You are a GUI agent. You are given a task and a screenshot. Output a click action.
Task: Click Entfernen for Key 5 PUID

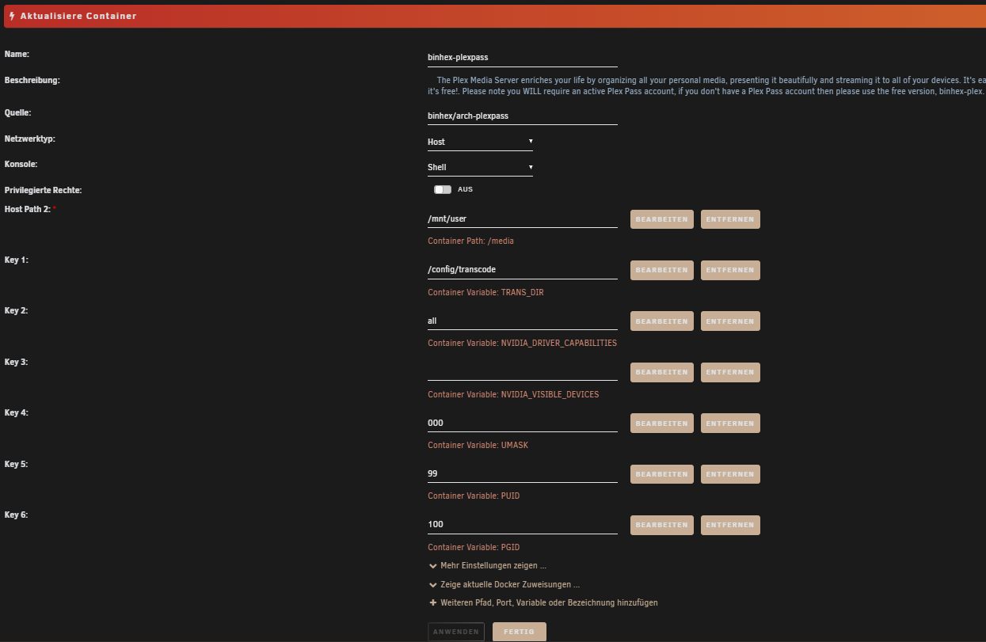(x=730, y=474)
